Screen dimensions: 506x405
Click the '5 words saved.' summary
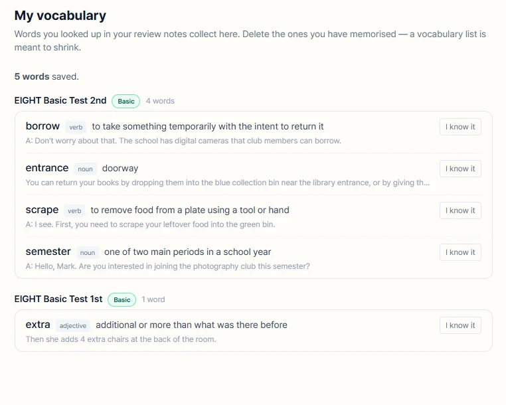(x=46, y=76)
